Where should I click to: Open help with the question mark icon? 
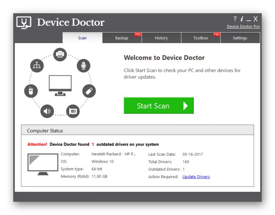pos(235,19)
